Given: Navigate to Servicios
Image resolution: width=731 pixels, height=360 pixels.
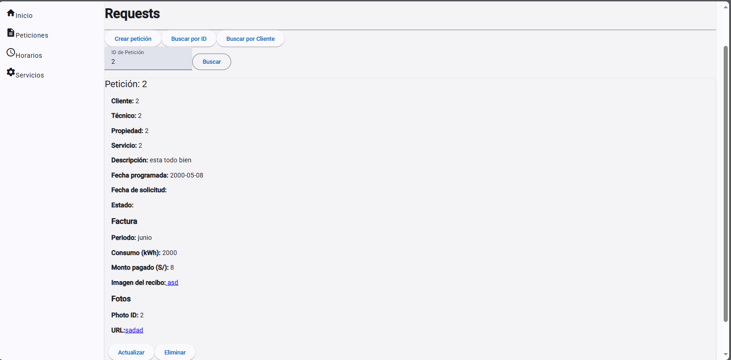Looking at the screenshot, I should [30, 75].
